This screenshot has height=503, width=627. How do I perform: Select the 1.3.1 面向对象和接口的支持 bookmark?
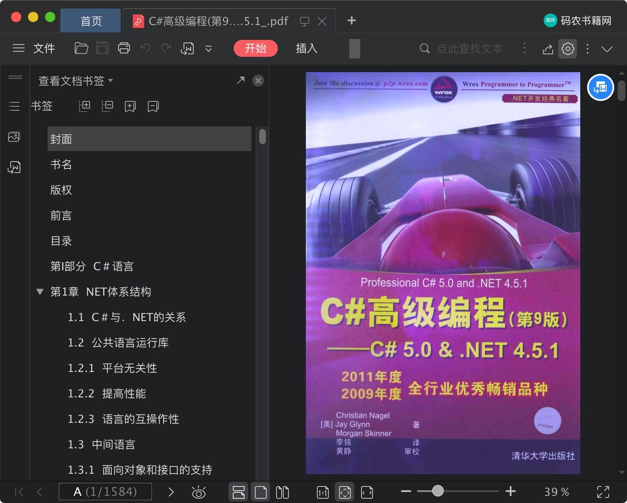[140, 470]
